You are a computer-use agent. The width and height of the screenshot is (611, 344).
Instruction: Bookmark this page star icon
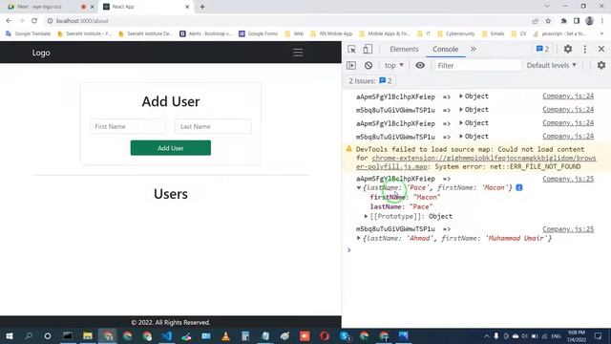click(x=548, y=21)
